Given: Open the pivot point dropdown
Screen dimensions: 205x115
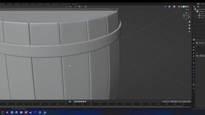Looking at the screenshot, I should click(x=76, y=6).
